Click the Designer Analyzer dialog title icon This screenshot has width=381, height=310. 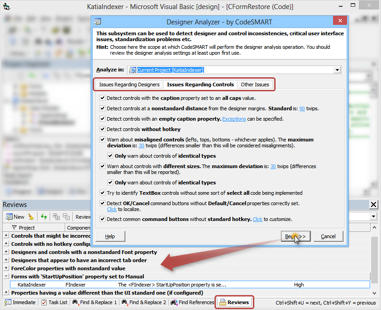point(98,22)
